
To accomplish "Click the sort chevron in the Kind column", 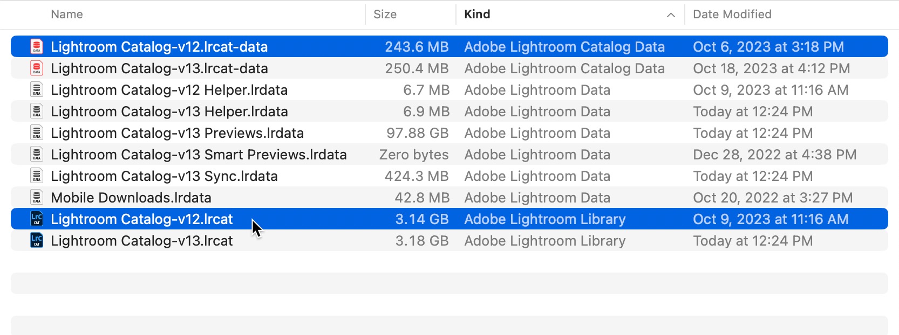I will point(671,15).
